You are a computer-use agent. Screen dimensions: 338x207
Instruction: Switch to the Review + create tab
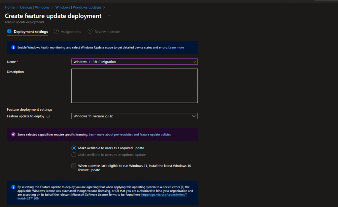[x=107, y=32]
